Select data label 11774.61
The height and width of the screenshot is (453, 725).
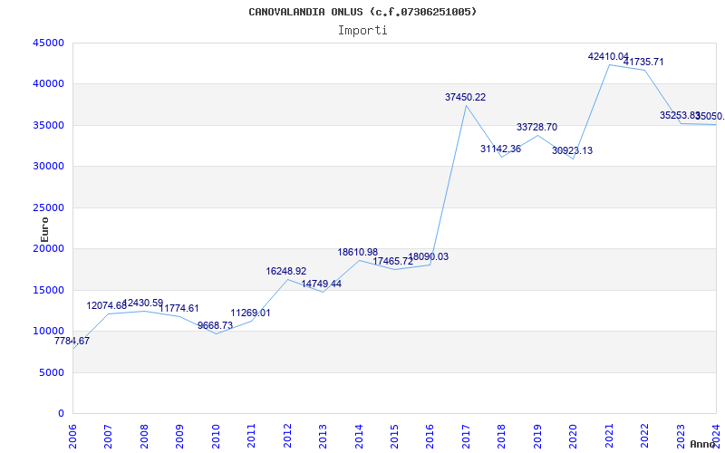pyautogui.click(x=179, y=308)
